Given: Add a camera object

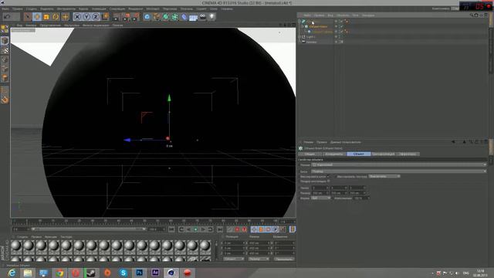Looking at the screenshot, I should [202, 16].
